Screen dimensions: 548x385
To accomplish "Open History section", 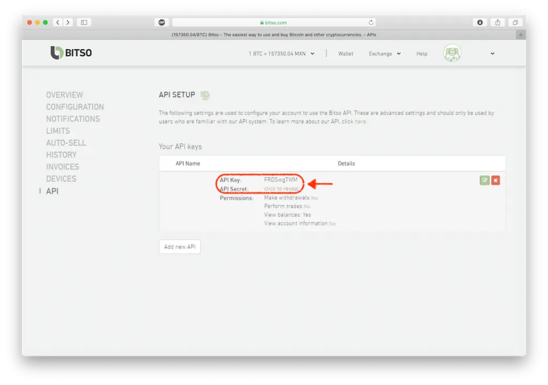I will click(x=61, y=155).
